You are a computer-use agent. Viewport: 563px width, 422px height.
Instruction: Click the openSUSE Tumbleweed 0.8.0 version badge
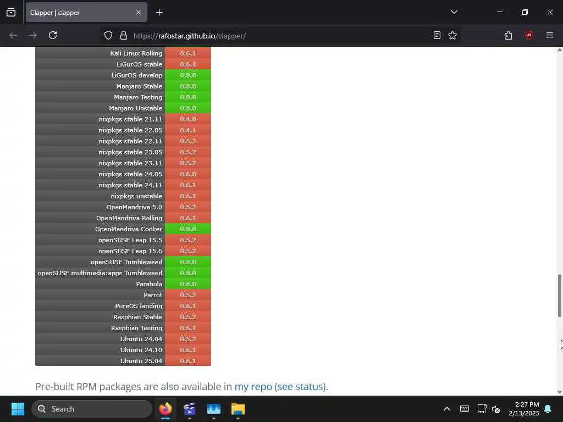pos(188,262)
